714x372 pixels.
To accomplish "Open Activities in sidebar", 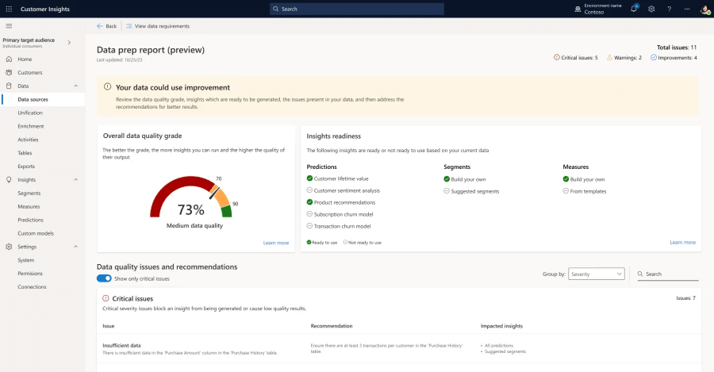I will pyautogui.click(x=29, y=140).
